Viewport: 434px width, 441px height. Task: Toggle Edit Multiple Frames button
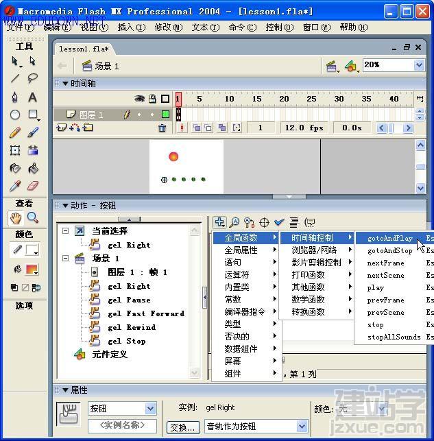tap(222, 128)
